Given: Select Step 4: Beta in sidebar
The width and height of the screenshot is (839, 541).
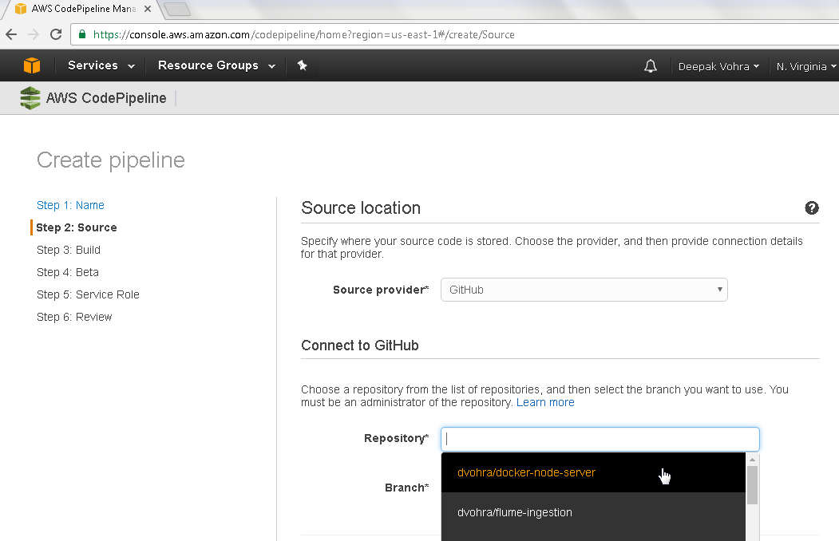Looking at the screenshot, I should pyautogui.click(x=68, y=273).
